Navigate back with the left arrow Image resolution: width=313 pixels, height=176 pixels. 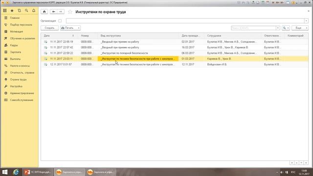[53, 12]
